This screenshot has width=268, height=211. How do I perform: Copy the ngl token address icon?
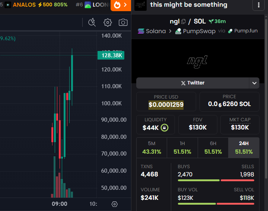(x=183, y=21)
